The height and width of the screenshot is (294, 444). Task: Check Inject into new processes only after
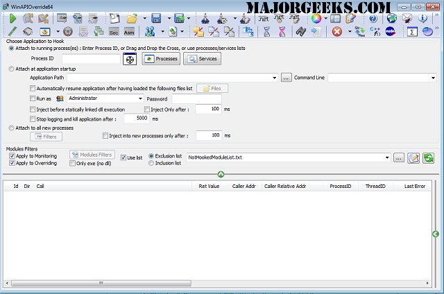click(x=105, y=136)
